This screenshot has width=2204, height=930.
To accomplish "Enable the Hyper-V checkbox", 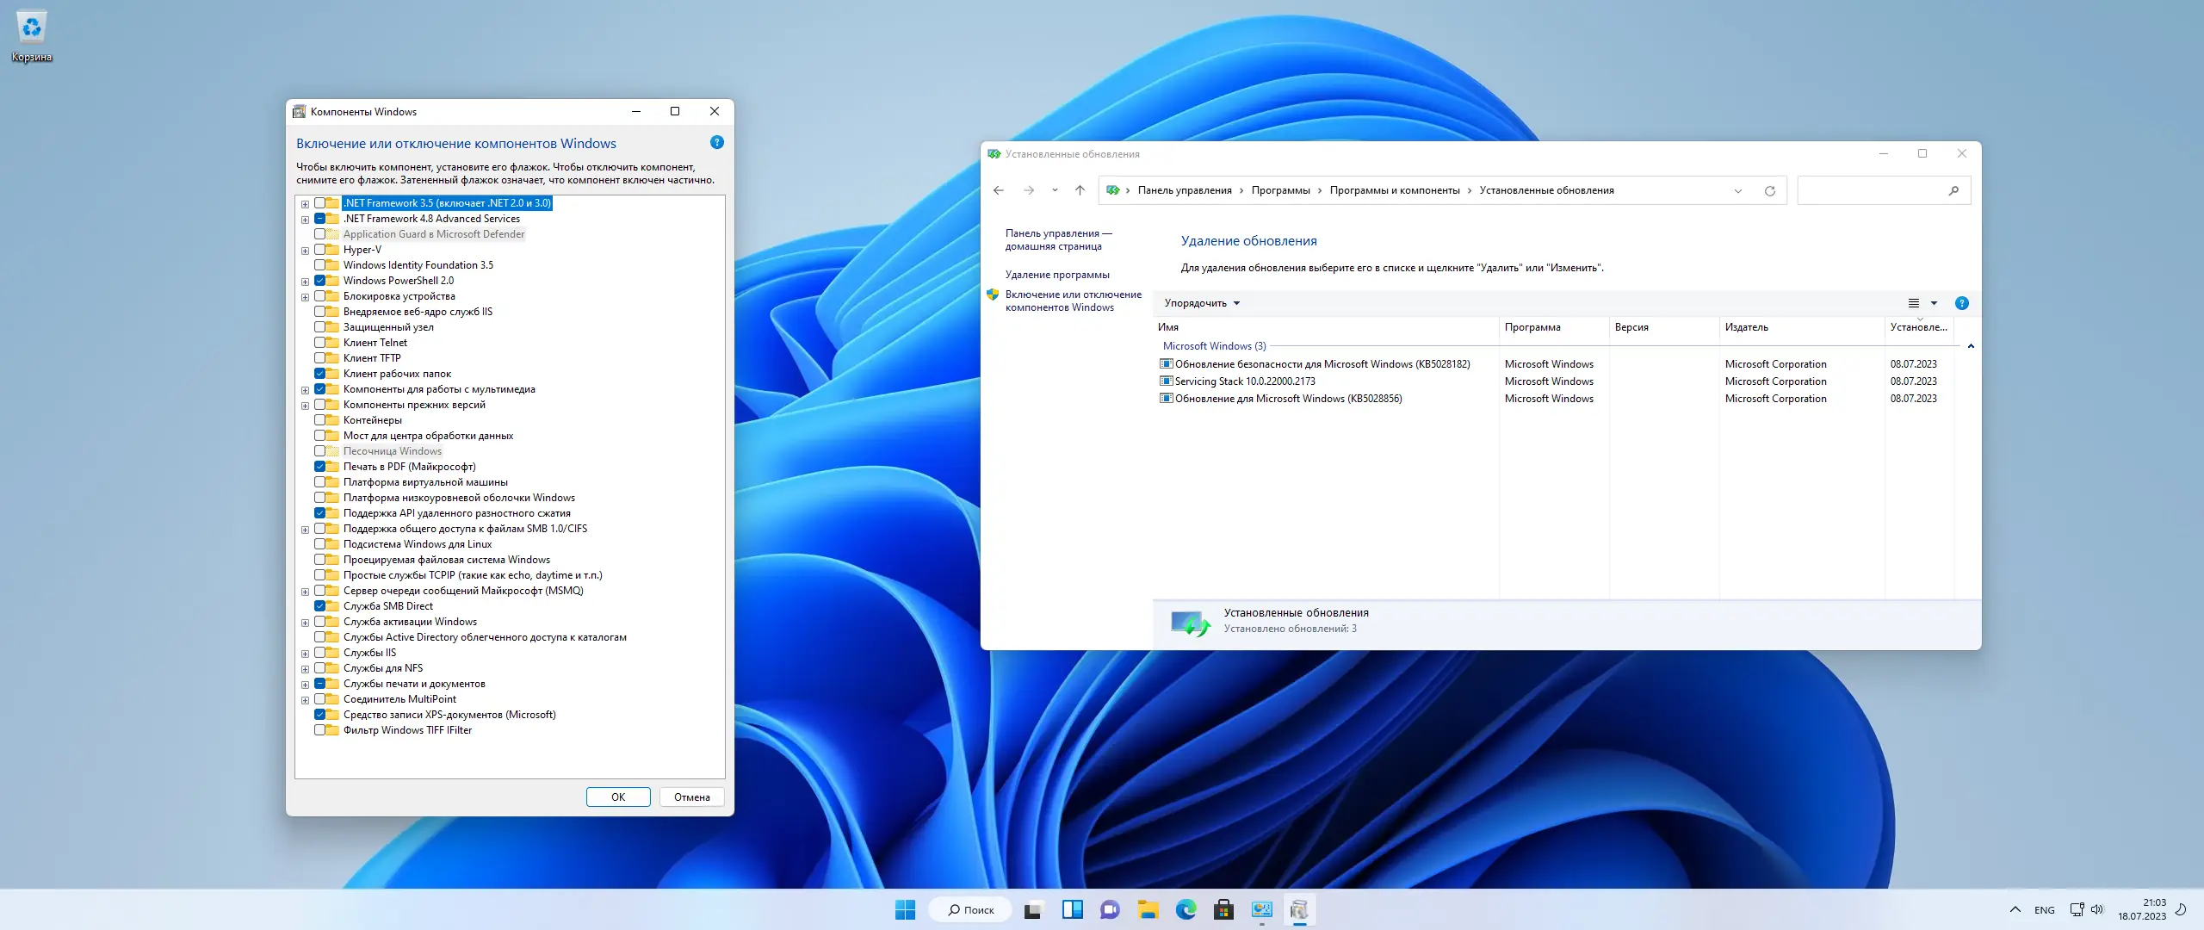I will (x=320, y=250).
